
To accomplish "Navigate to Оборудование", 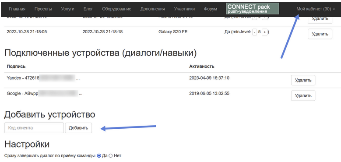I will [116, 9].
